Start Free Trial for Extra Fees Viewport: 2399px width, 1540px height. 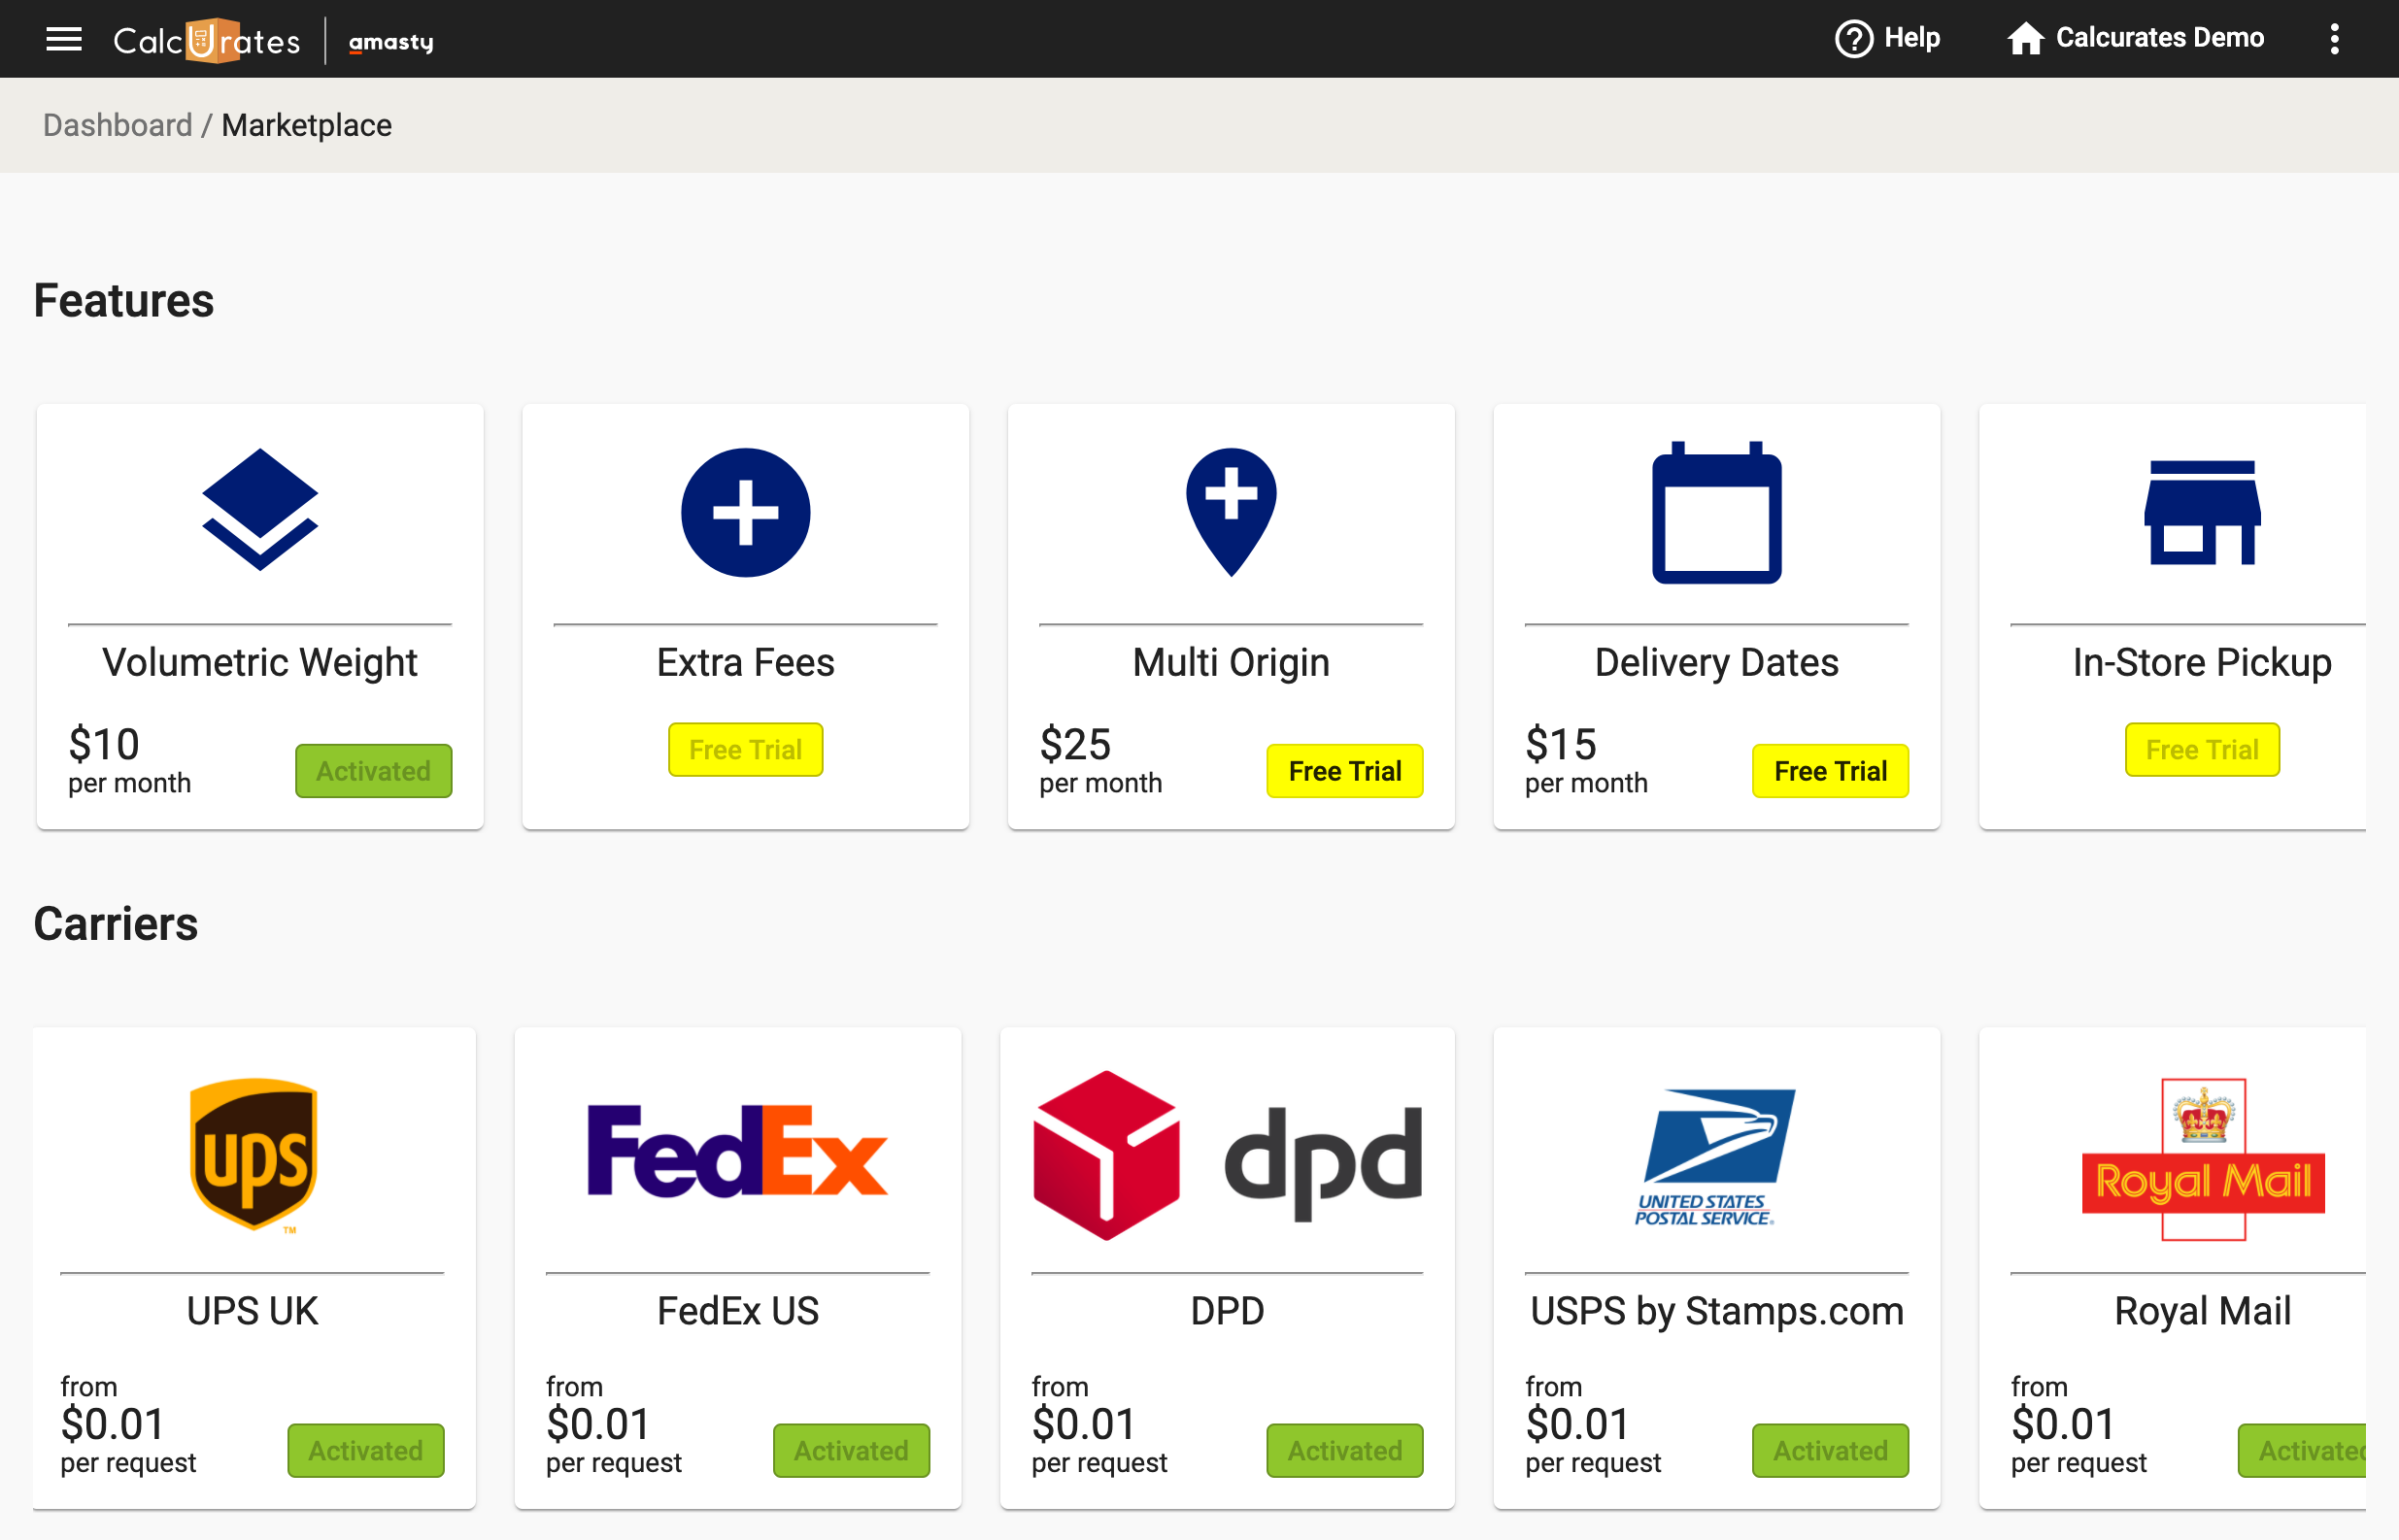[745, 750]
